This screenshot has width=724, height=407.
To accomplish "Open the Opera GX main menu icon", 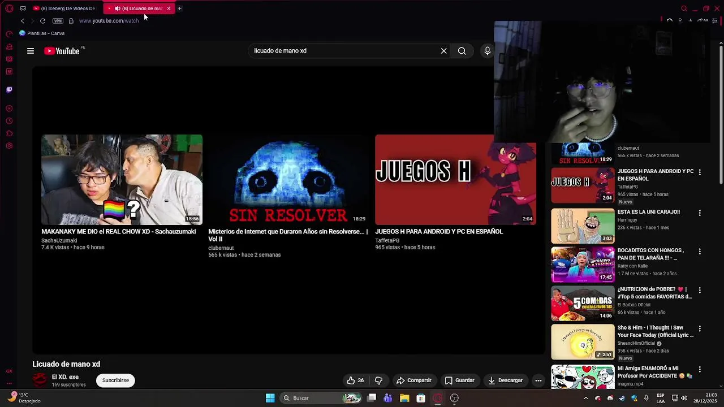I will click(x=9, y=8).
